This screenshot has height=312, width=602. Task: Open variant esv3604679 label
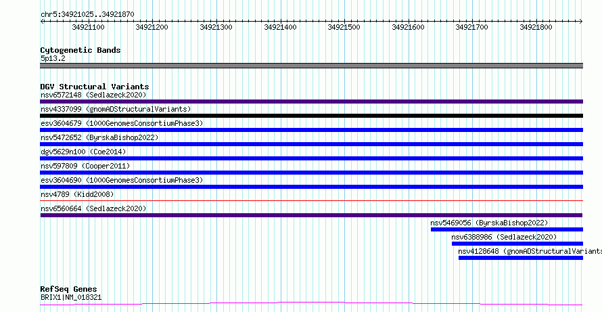122,123
